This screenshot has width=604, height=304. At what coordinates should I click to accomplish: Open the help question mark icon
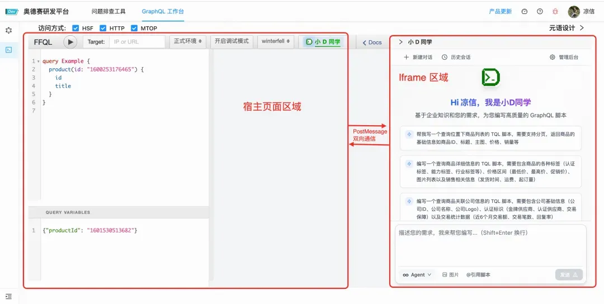pyautogui.click(x=540, y=12)
